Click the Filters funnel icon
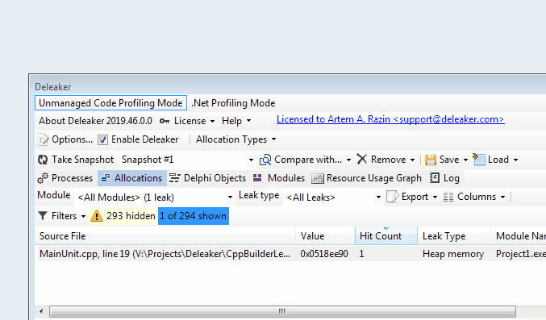Viewport: 546px width, 320px height. pos(43,216)
